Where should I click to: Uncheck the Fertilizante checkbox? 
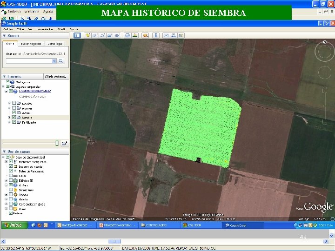[x=14, y=122]
